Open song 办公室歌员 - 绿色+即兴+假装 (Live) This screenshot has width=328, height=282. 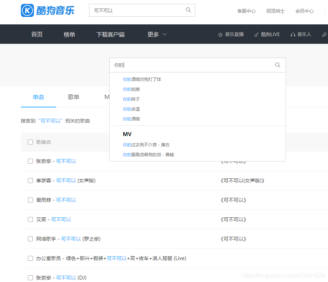coord(111,258)
